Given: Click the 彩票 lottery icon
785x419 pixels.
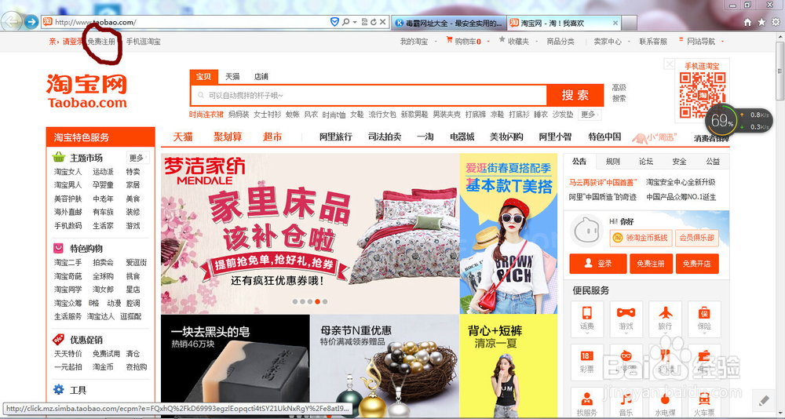Looking at the screenshot, I should [x=586, y=356].
